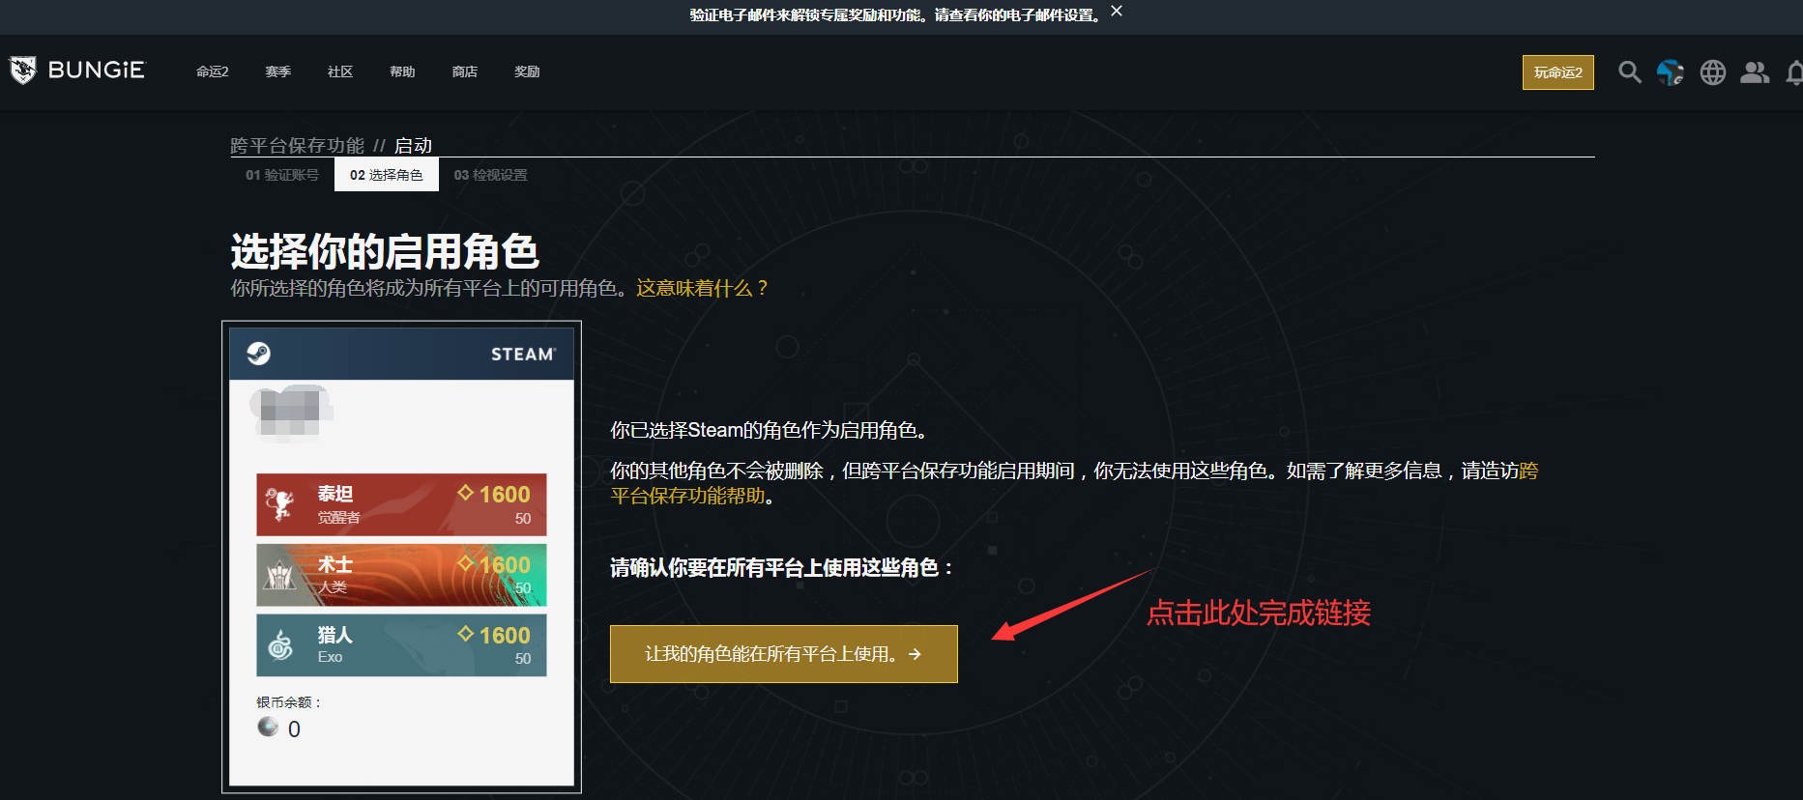Open the user avatar profile icon
The image size is (1803, 800).
[1671, 72]
